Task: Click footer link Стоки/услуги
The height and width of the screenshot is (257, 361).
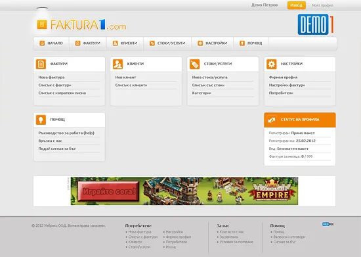Action: click(x=139, y=247)
